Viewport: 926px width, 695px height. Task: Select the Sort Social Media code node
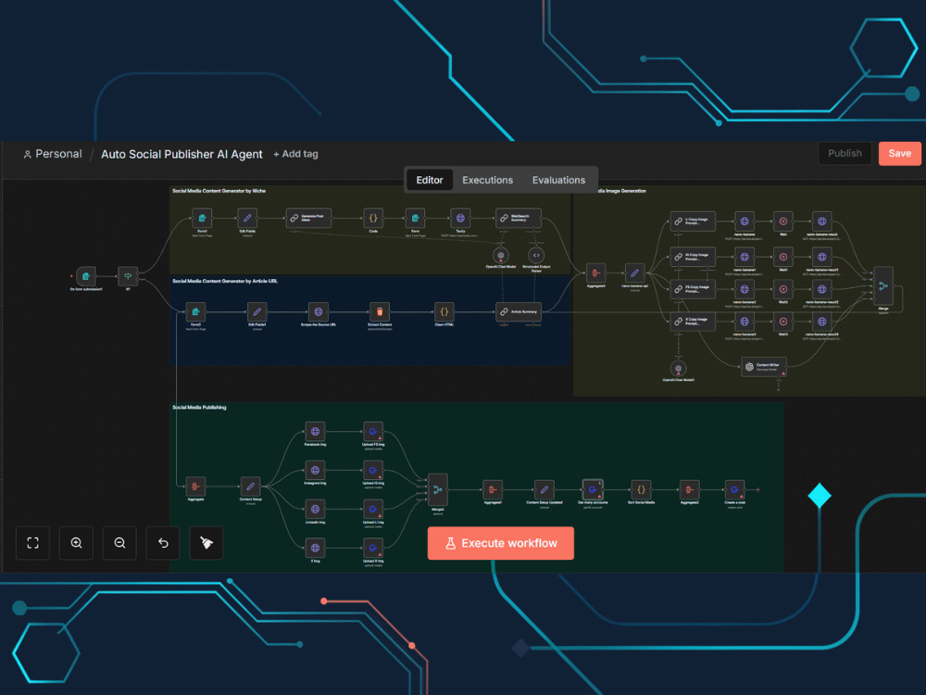pyautogui.click(x=641, y=489)
